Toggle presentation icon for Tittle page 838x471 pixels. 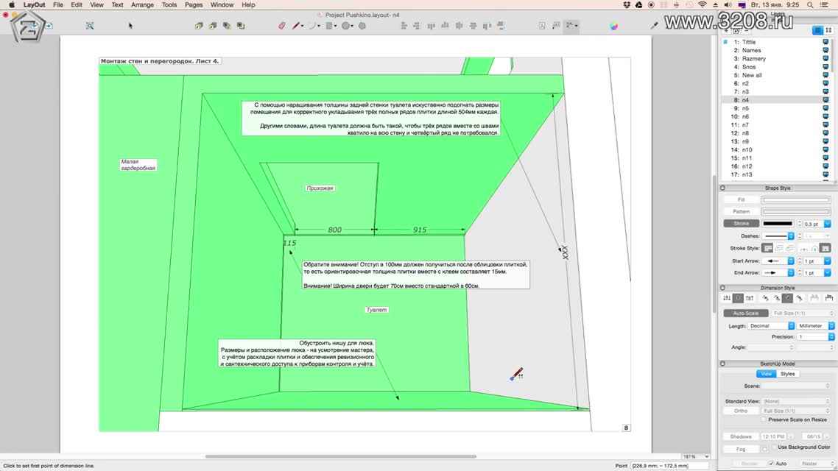pos(825,42)
